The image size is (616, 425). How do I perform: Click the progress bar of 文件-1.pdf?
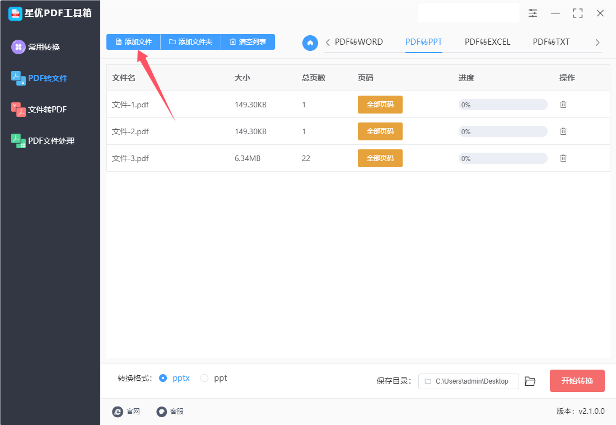pyautogui.click(x=503, y=105)
